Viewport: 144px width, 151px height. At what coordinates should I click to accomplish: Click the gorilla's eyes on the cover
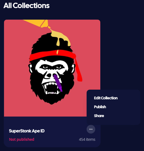[52, 67]
